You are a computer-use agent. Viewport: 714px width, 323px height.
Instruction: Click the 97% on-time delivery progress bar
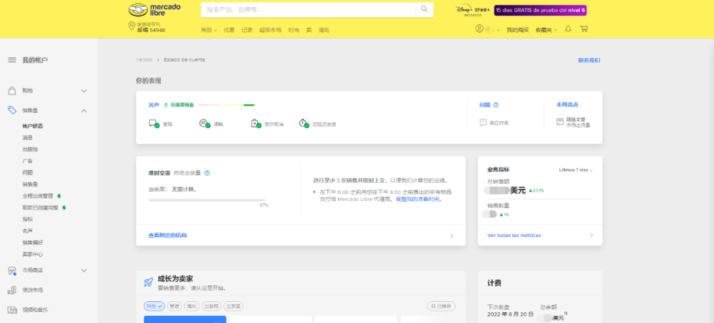pos(207,200)
